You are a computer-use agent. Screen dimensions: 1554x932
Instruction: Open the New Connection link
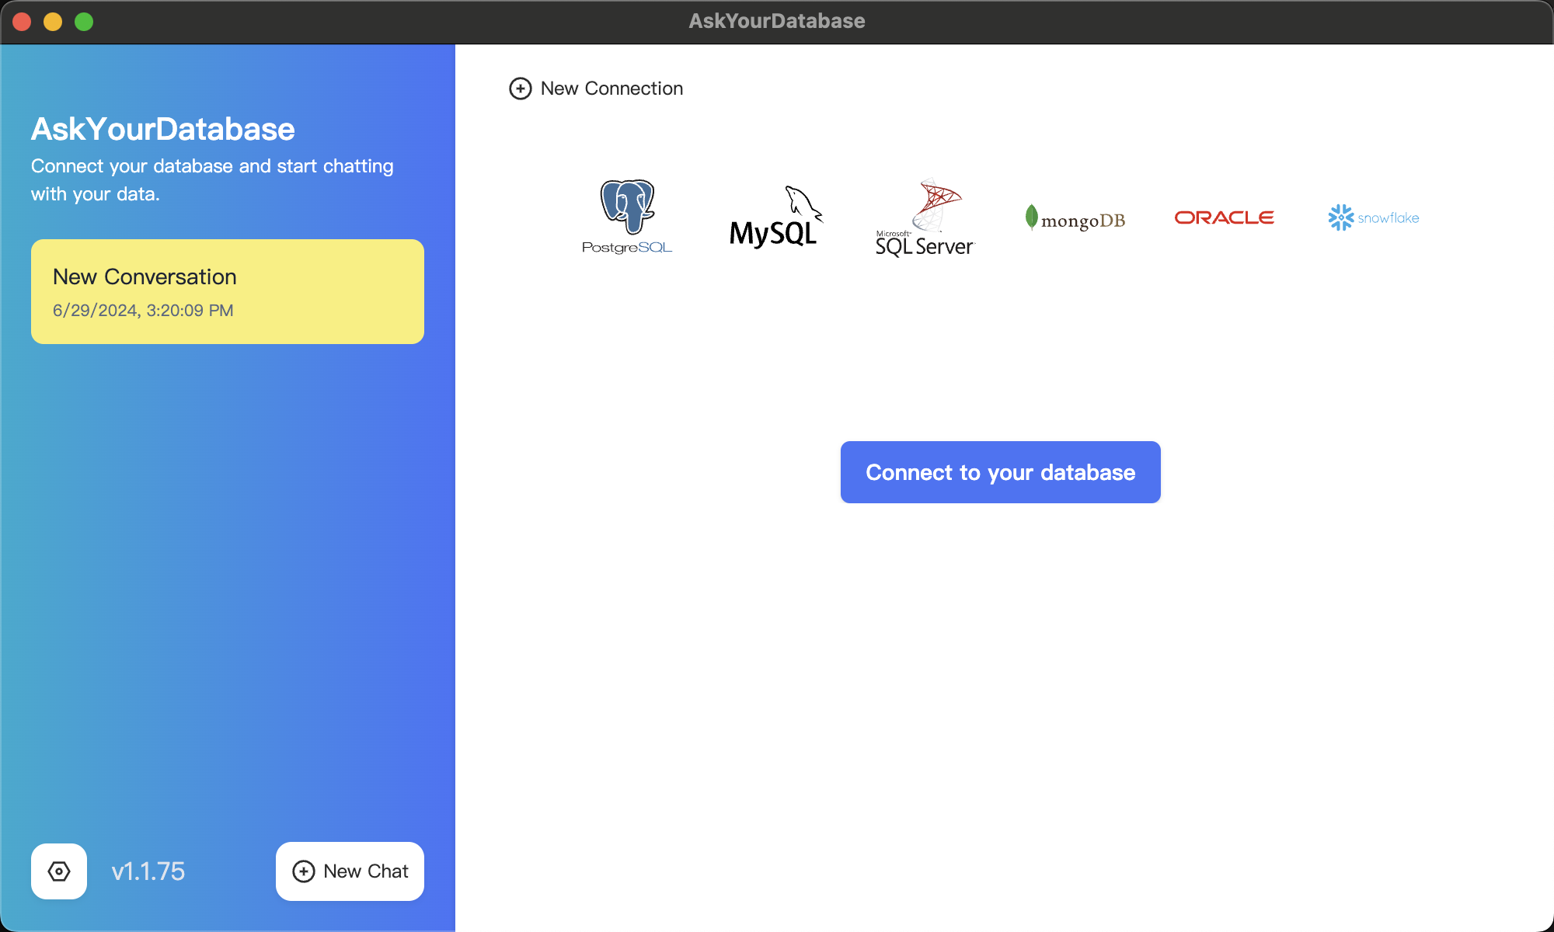click(611, 89)
